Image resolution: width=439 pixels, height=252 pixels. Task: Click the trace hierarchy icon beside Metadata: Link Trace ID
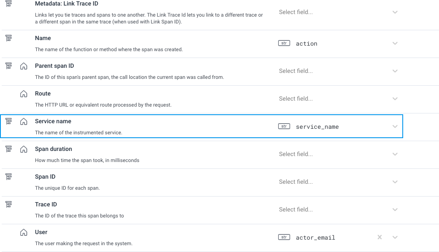8,3
